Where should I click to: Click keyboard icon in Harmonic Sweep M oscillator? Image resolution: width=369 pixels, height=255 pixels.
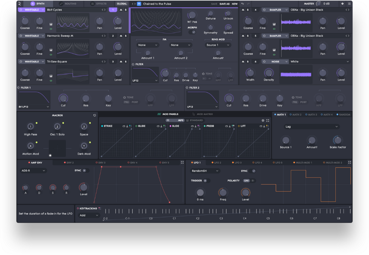click(x=51, y=50)
